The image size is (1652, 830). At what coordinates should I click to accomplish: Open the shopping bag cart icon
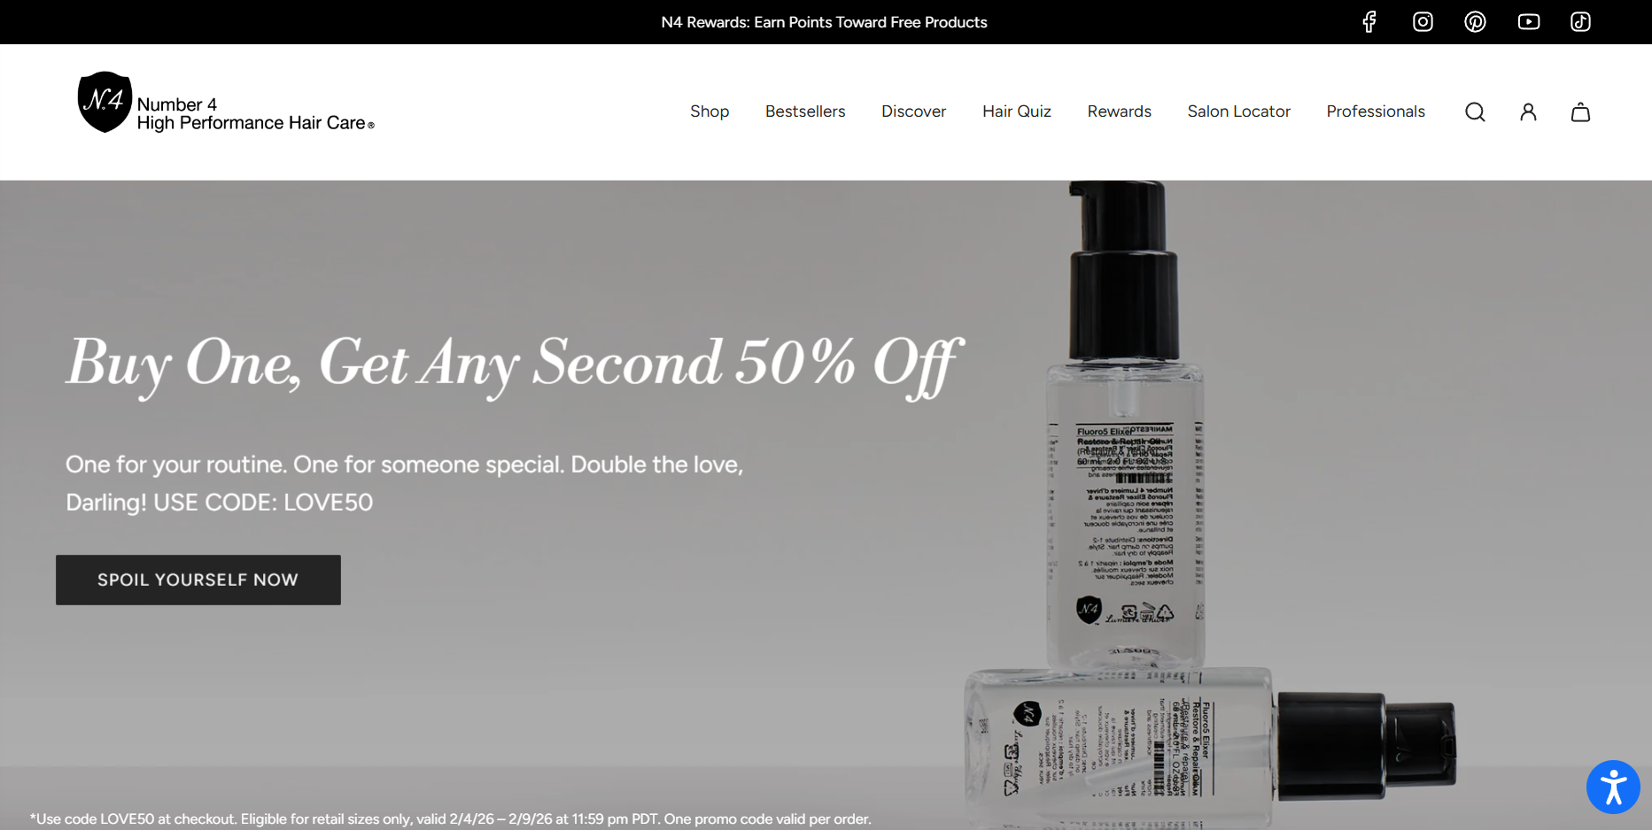(1581, 112)
